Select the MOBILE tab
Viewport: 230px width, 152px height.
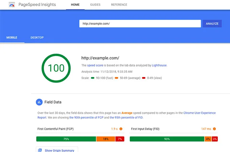pyautogui.click(x=11, y=37)
